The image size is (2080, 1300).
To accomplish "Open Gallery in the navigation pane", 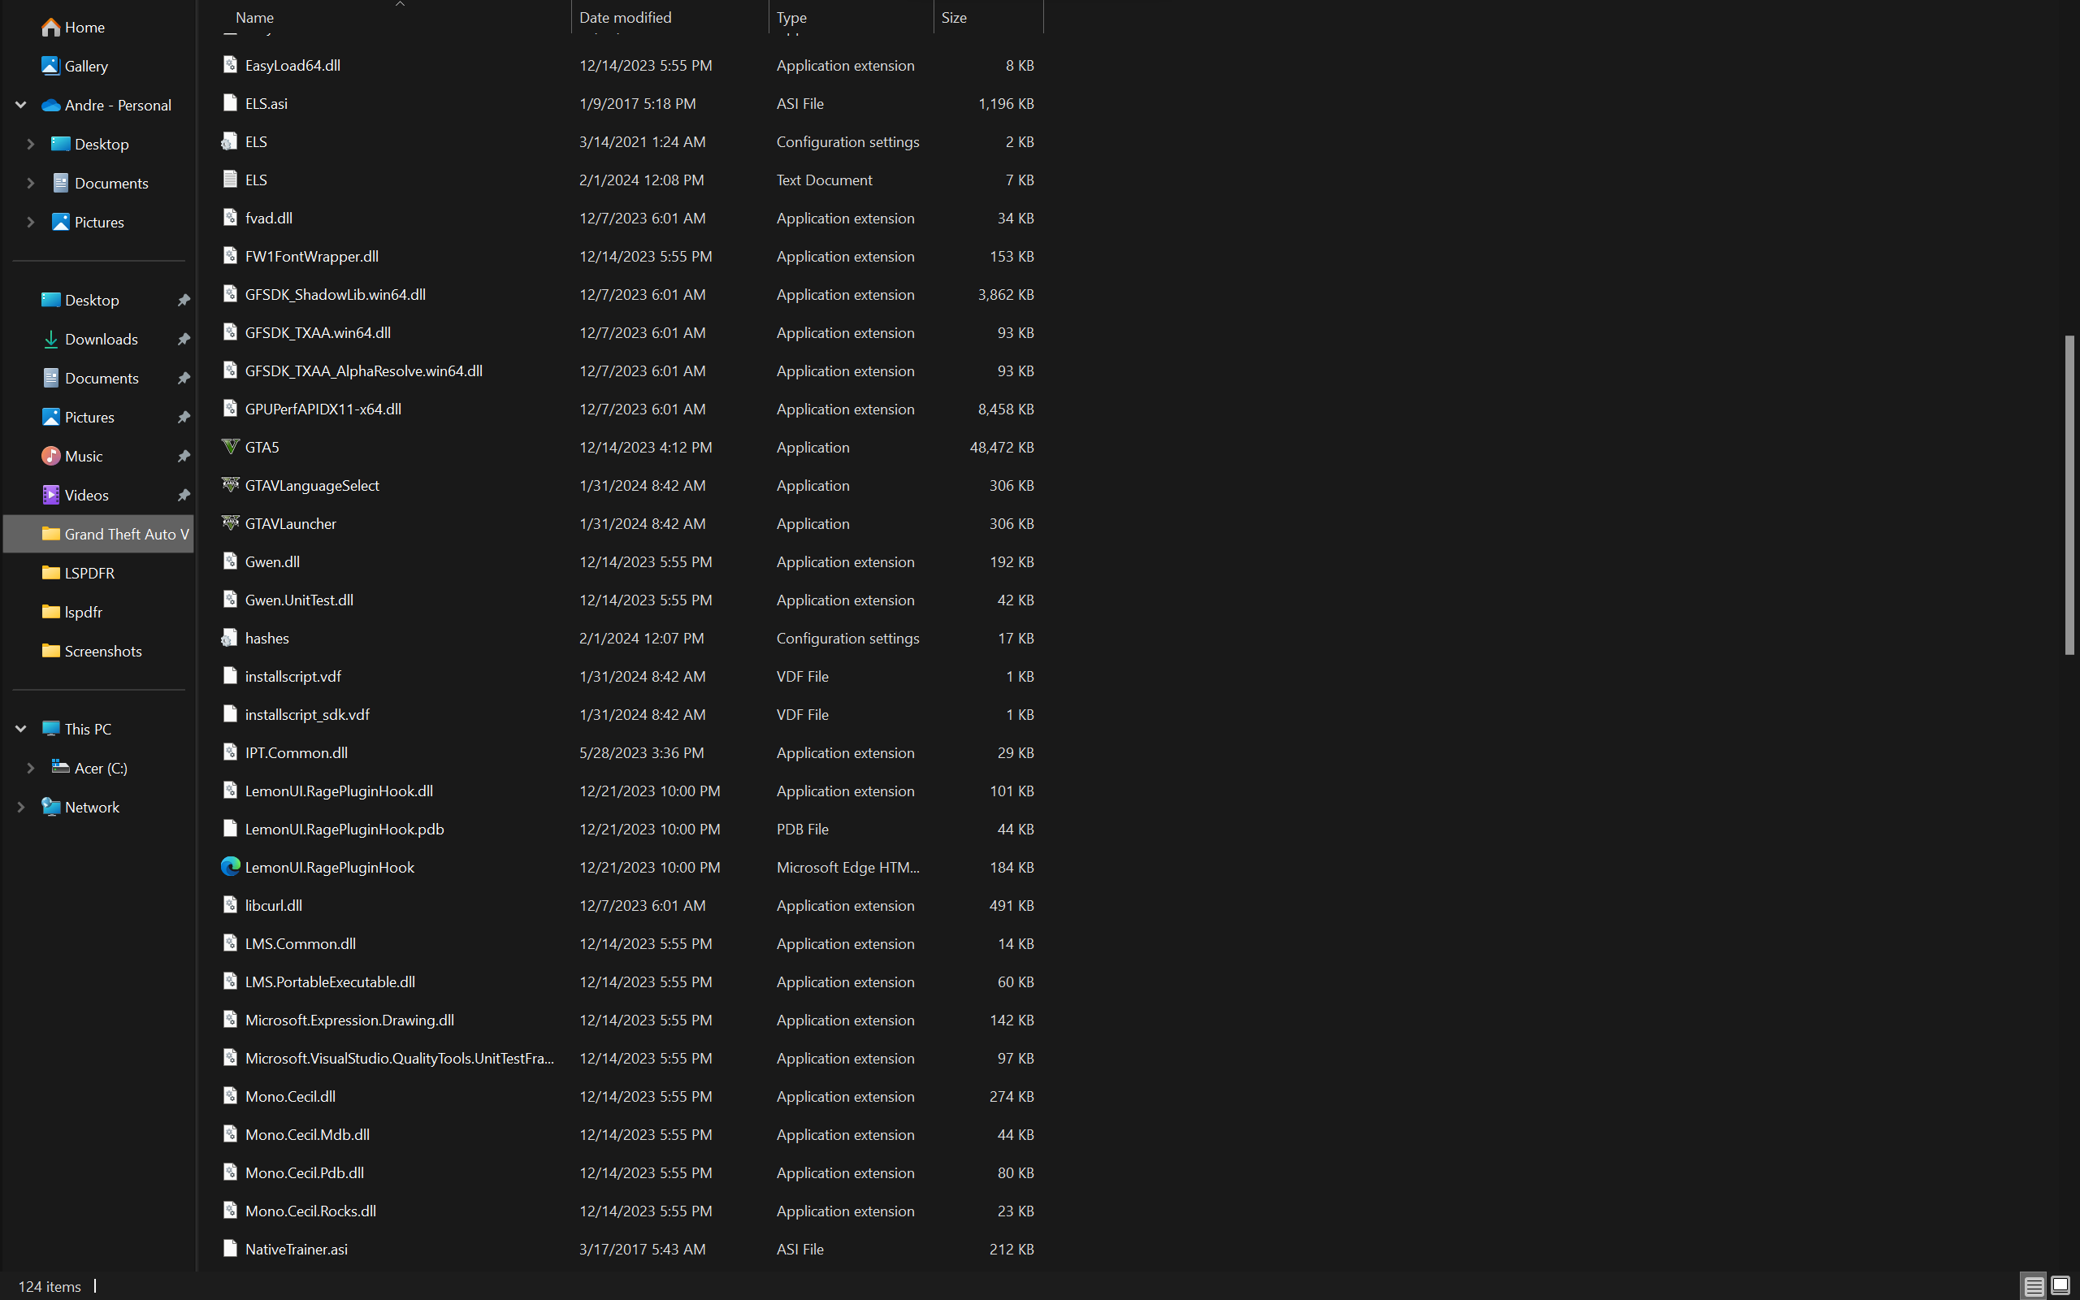I will (86, 66).
